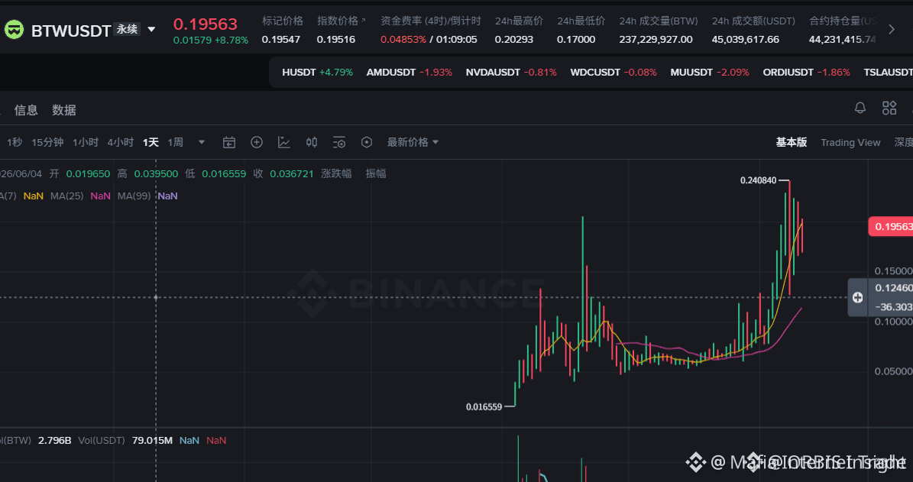Click the NVDAUSDT -0.81% ticker
The height and width of the screenshot is (482, 913).
click(511, 72)
